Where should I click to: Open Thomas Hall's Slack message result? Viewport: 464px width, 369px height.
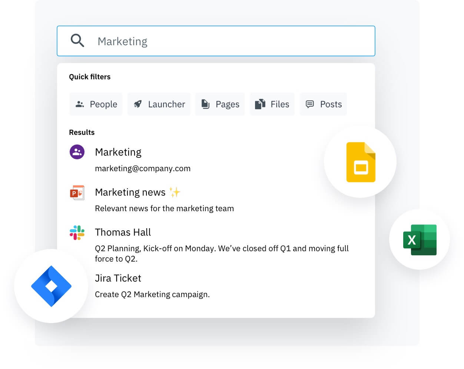[x=123, y=232]
